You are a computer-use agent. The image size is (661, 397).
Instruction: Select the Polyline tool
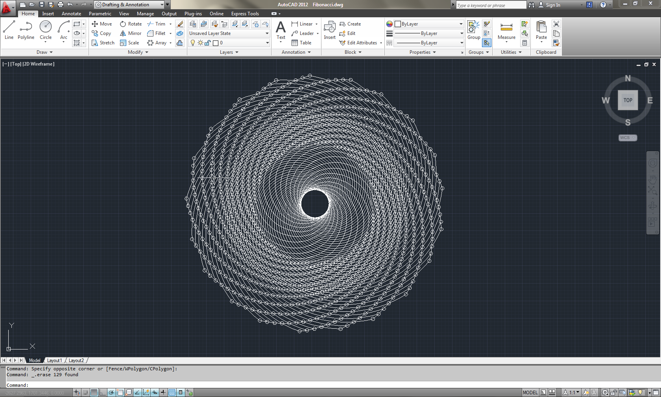coord(26,30)
